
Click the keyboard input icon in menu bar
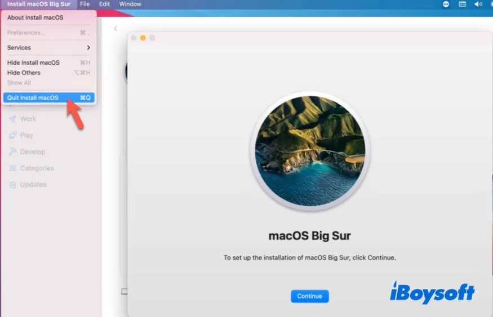462,4
